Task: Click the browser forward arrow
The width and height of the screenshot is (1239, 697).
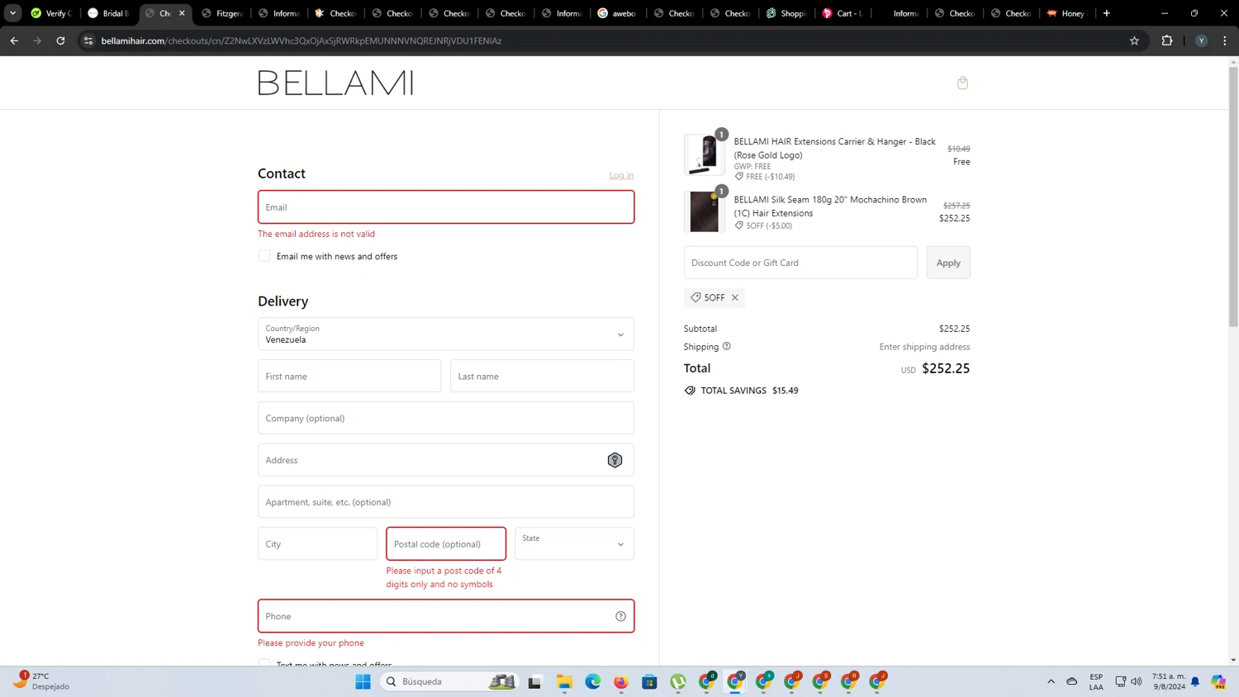Action: tap(37, 40)
